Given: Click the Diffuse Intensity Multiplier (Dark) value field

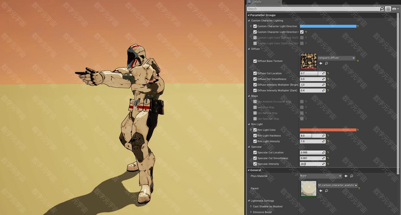Looking at the screenshot, I should [x=313, y=90].
